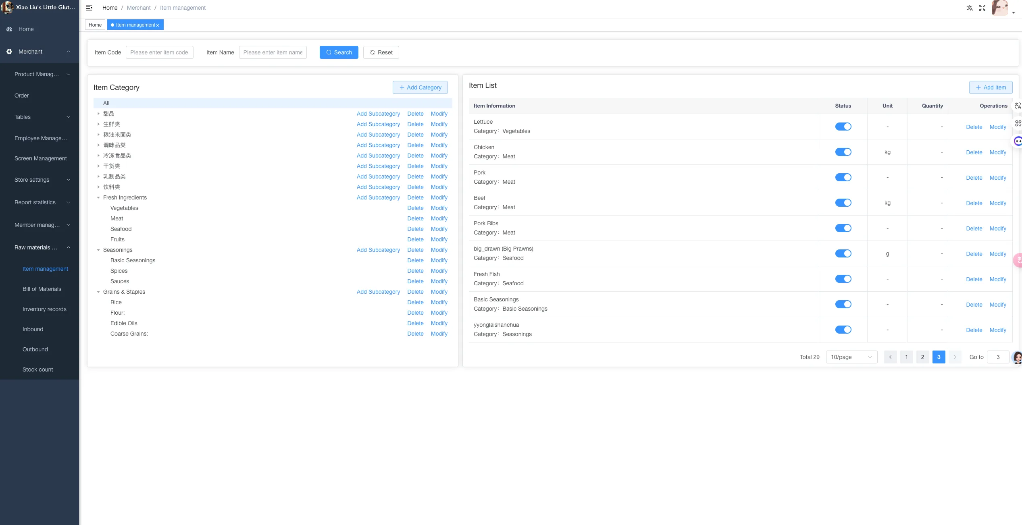Click the Home breadcrumb link
The image size is (1022, 525).
[x=110, y=8]
